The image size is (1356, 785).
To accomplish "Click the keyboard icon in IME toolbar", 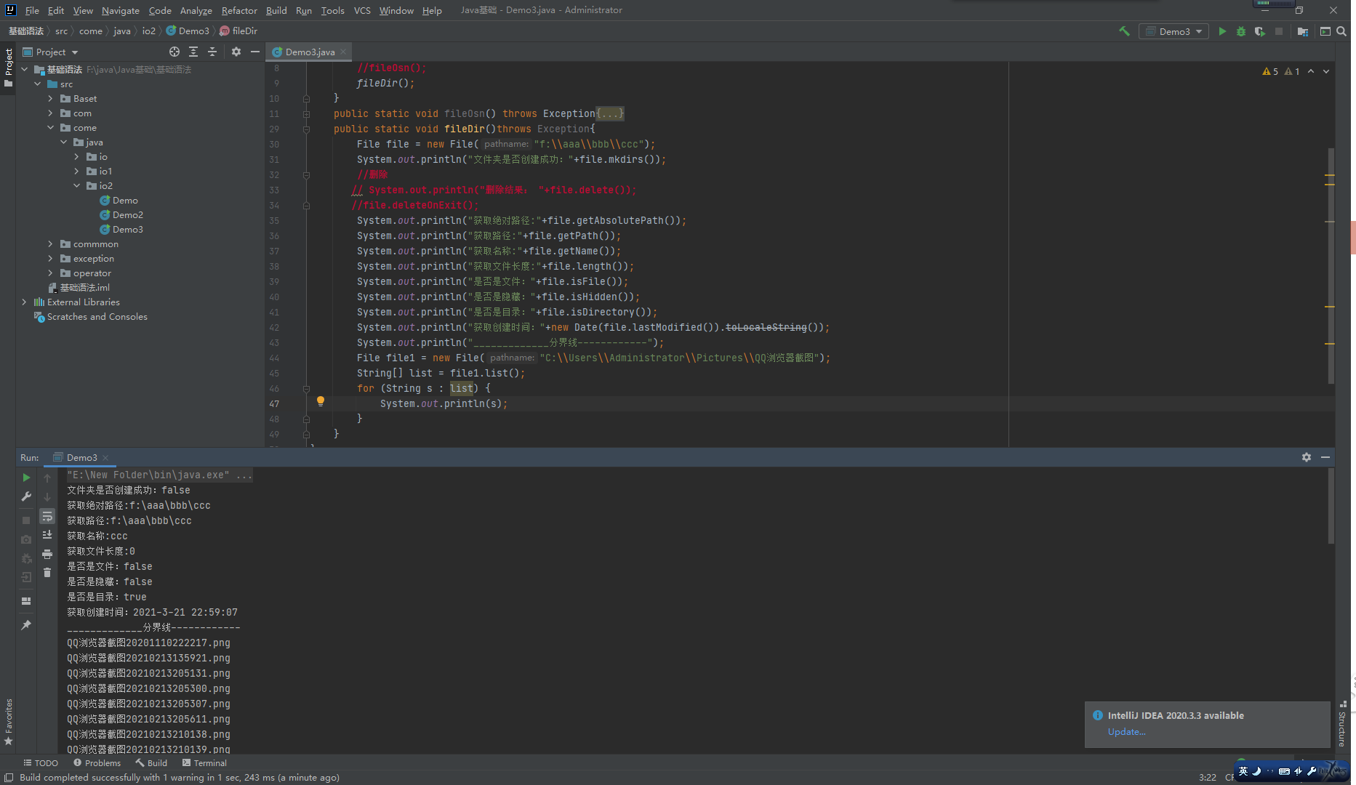I will [1284, 771].
